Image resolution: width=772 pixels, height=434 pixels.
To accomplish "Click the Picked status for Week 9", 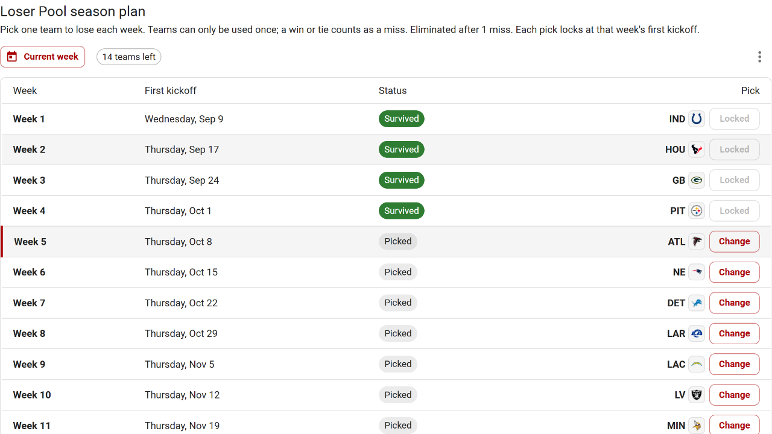I will (x=398, y=364).
